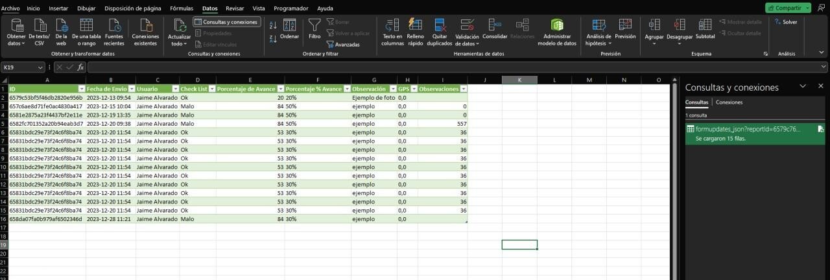Click inside the formula bar input
This screenshot has height=280, width=830.
pyautogui.click(x=454, y=67)
